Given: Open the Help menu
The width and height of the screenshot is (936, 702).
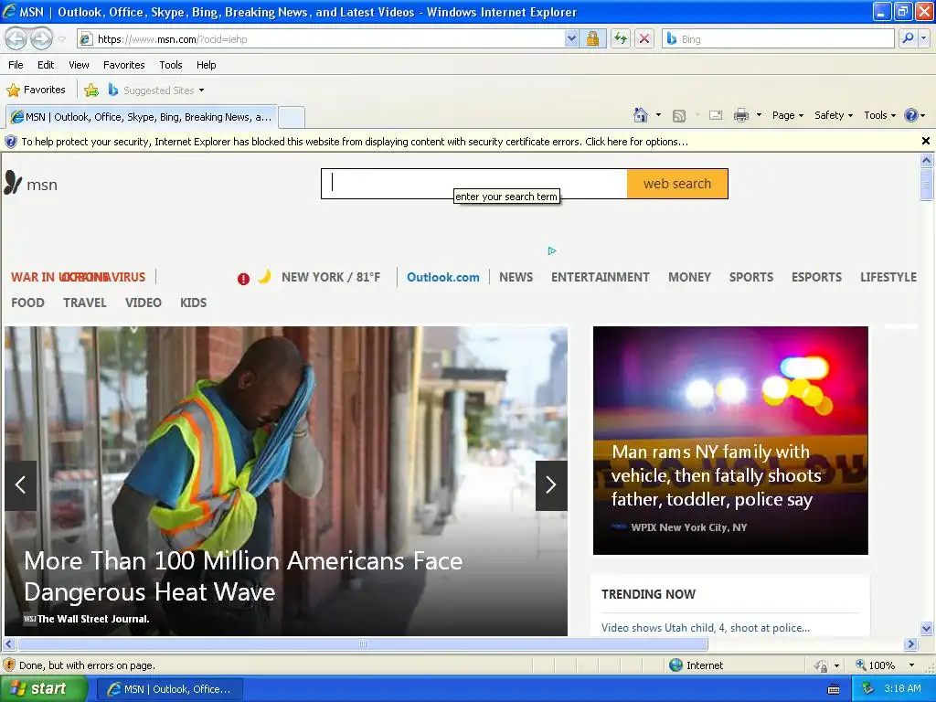Looking at the screenshot, I should 206,65.
